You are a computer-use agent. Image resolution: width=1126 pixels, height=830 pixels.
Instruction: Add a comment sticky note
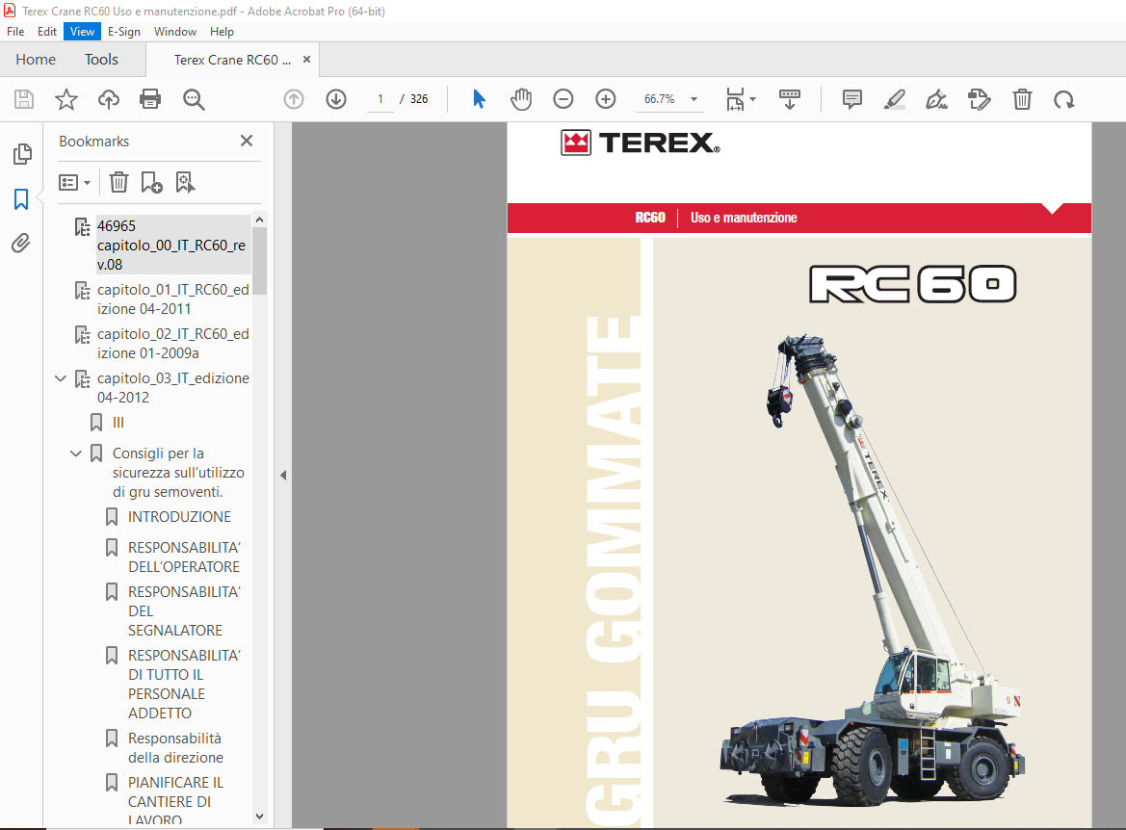click(x=851, y=99)
